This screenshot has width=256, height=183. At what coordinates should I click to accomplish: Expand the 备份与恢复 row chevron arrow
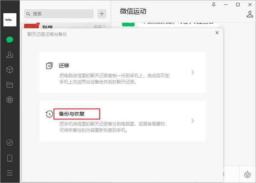pyautogui.click(x=192, y=121)
